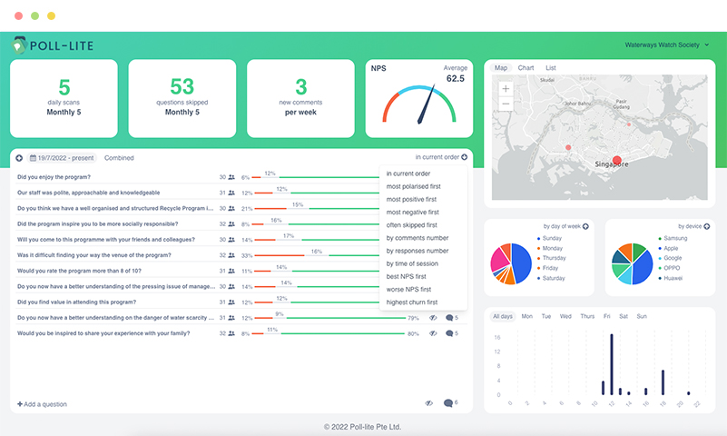Screen dimensions: 727x436
Task: Click the Poll-Lite logo icon
Action: click(19, 45)
